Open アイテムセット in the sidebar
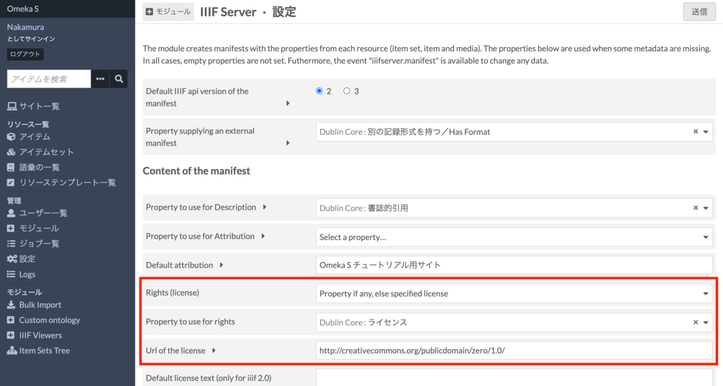Viewport: 723px width, 386px height. [46, 152]
